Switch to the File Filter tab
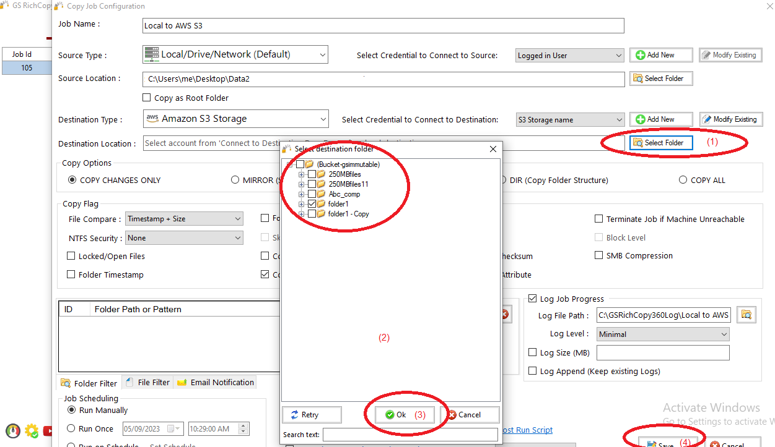 pyautogui.click(x=147, y=382)
